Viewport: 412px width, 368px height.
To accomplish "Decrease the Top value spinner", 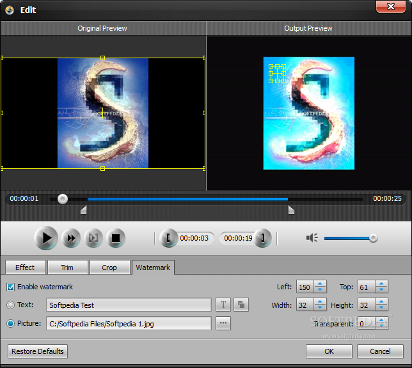I will [381, 289].
